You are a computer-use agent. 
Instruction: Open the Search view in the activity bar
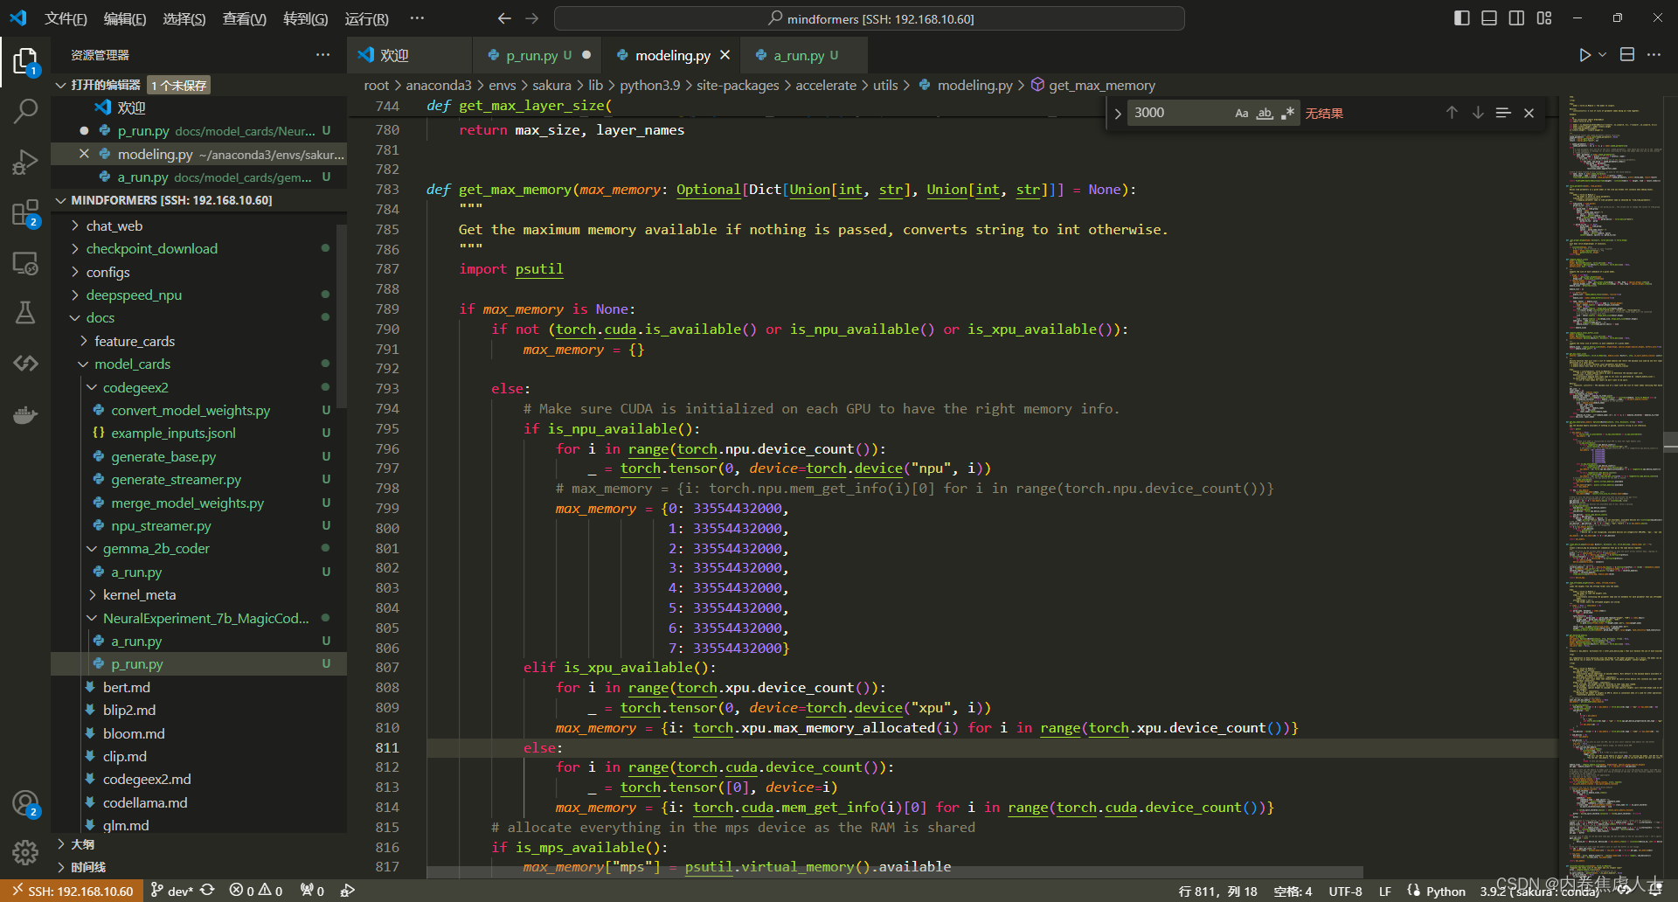pos(25,111)
